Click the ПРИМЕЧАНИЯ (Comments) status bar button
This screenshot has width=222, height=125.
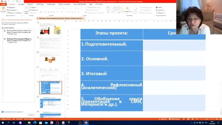click(x=174, y=119)
